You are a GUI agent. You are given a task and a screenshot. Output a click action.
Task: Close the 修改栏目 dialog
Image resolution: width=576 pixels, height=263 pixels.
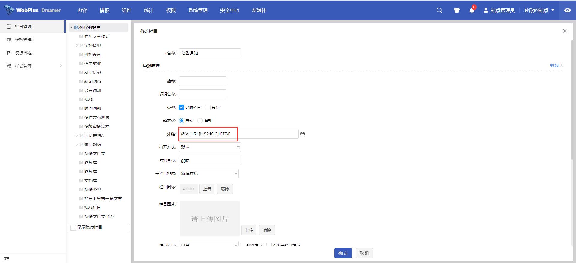[x=565, y=31]
